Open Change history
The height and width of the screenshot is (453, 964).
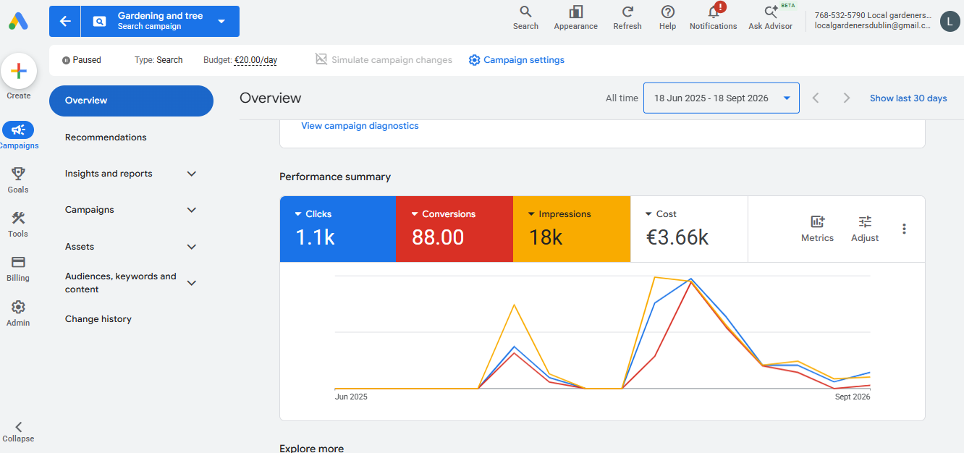point(98,319)
